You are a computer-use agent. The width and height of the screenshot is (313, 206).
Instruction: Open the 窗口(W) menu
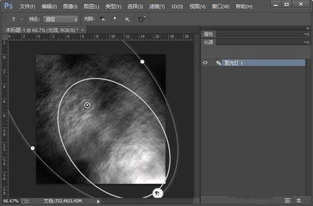click(221, 7)
